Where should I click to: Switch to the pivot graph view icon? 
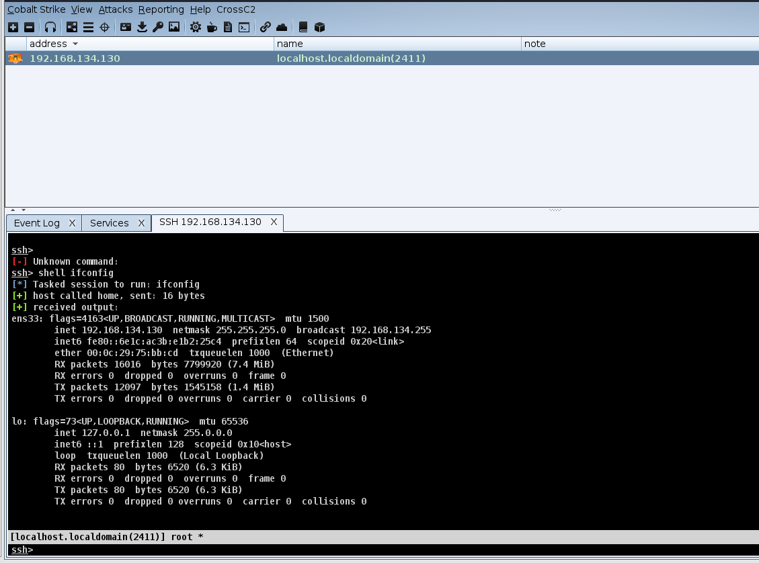[72, 27]
